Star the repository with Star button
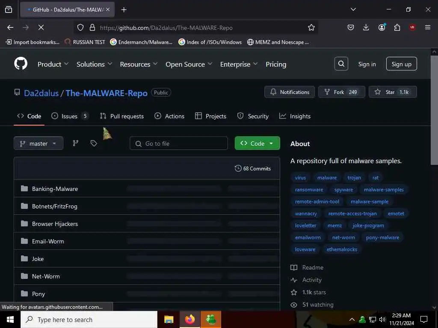The width and height of the screenshot is (438, 328). [x=393, y=92]
